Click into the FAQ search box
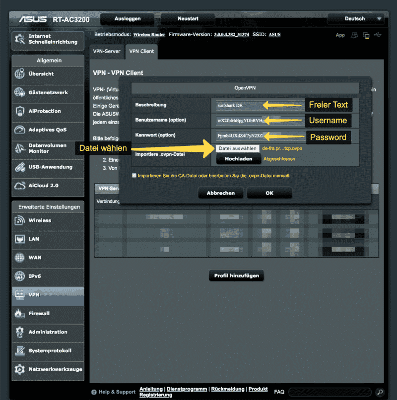Screen dimensions: 397x400 [330, 392]
